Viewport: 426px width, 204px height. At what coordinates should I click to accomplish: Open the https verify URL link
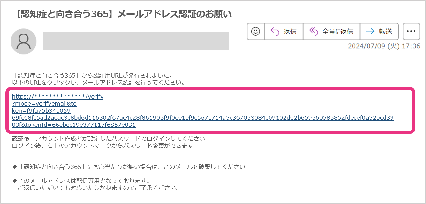[57, 97]
